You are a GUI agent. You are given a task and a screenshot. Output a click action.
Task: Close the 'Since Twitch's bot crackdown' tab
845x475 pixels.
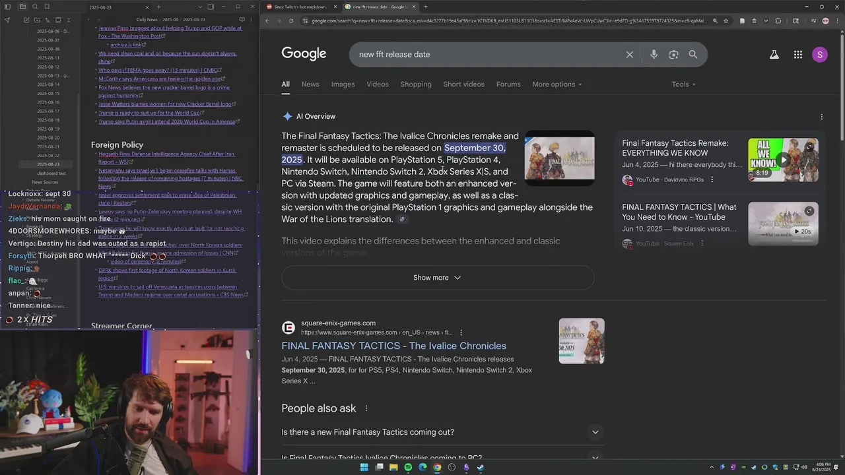click(x=335, y=7)
